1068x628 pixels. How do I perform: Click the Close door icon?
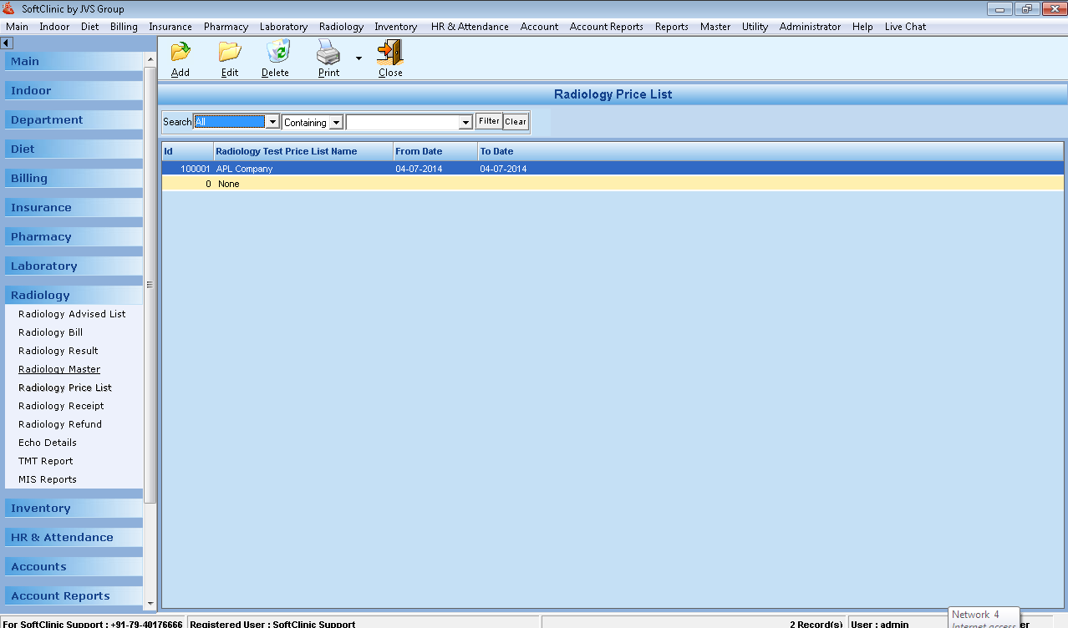(x=389, y=53)
